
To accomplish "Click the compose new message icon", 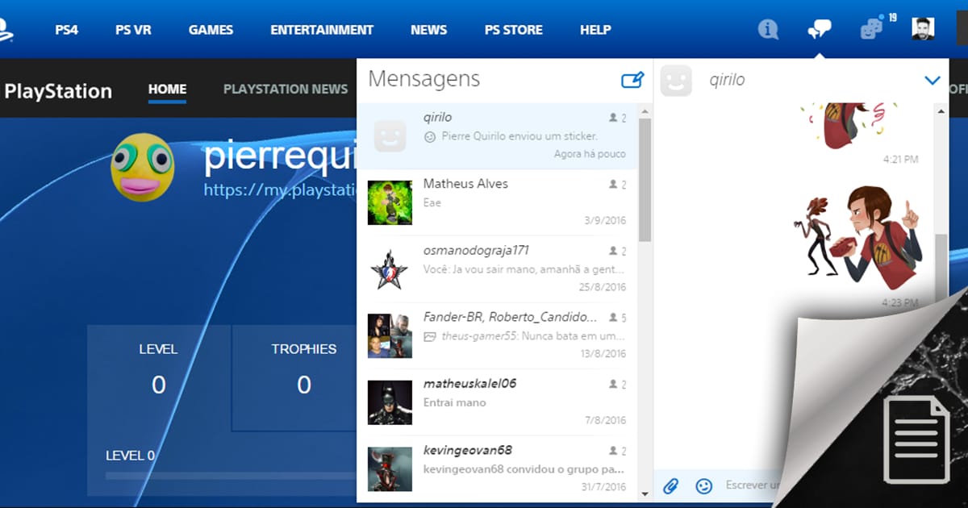I will click(x=632, y=80).
